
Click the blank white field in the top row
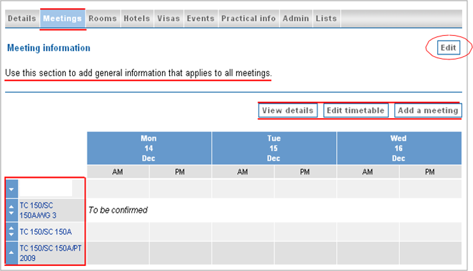46,188
